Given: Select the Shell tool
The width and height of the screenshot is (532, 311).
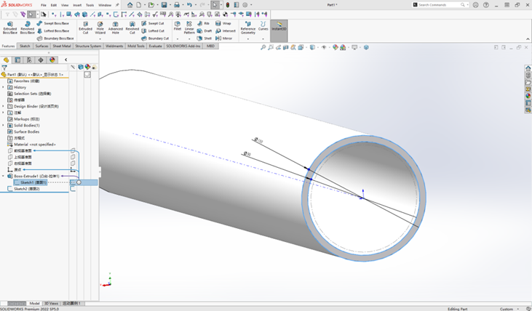Looking at the screenshot, I should [205, 39].
